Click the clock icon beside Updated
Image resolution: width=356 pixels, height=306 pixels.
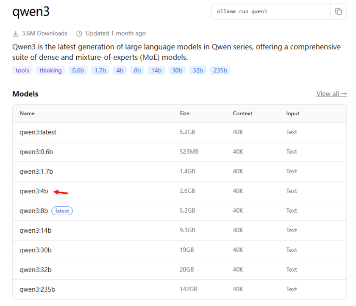(x=79, y=33)
